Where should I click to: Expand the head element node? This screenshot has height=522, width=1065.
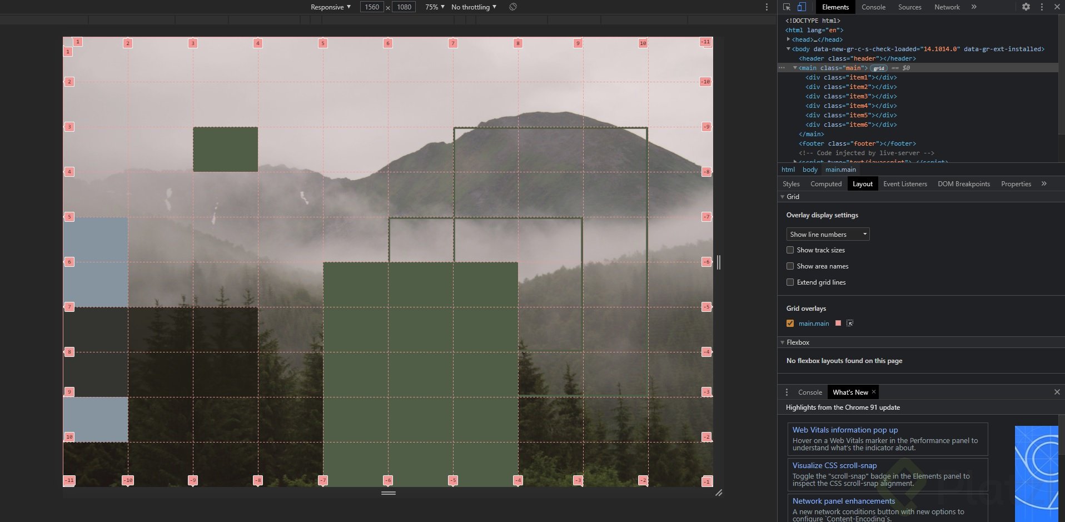point(788,39)
